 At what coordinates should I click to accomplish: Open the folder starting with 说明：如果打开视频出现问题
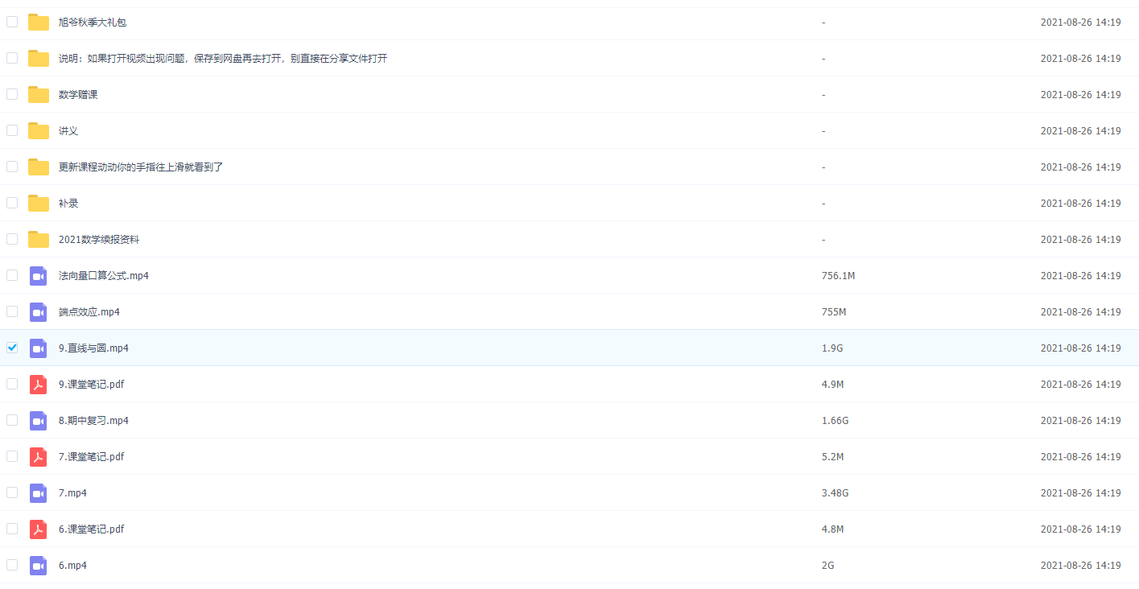tap(223, 59)
